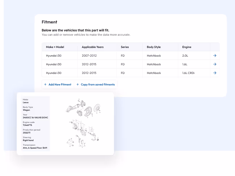This screenshot has width=235, height=176.
Task: Click the Right hand steering value
Action: tap(28, 140)
